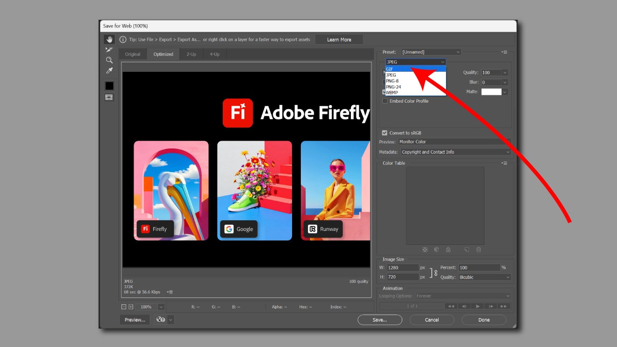
Task: Toggle slices visibility icon
Action: pos(109,97)
